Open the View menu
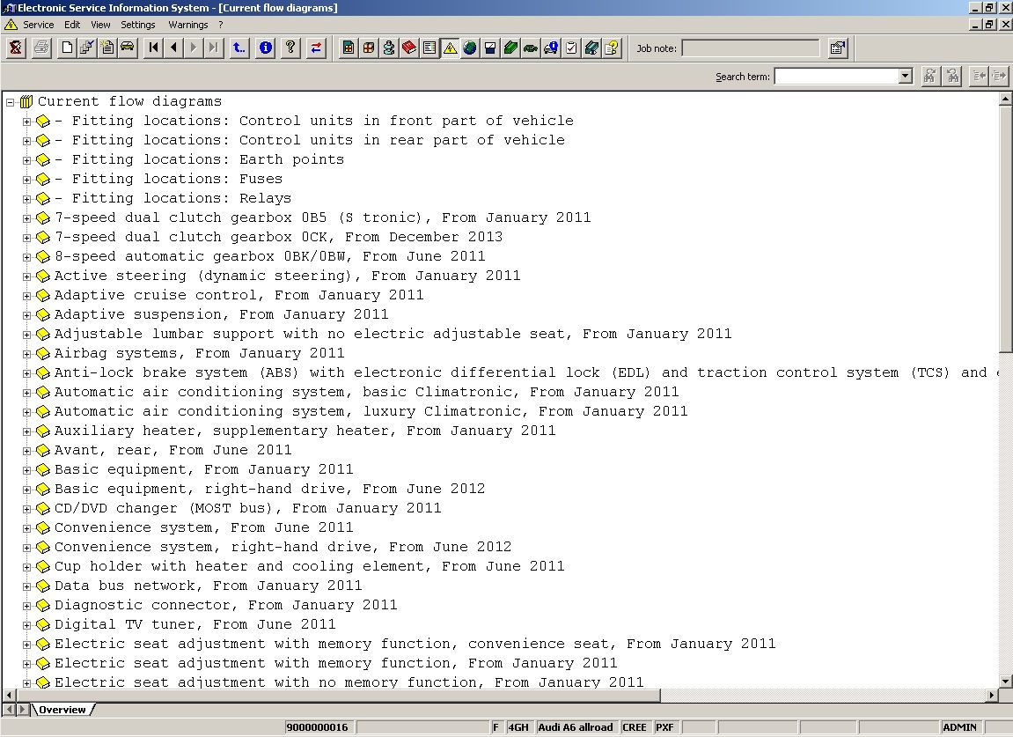 click(x=100, y=25)
